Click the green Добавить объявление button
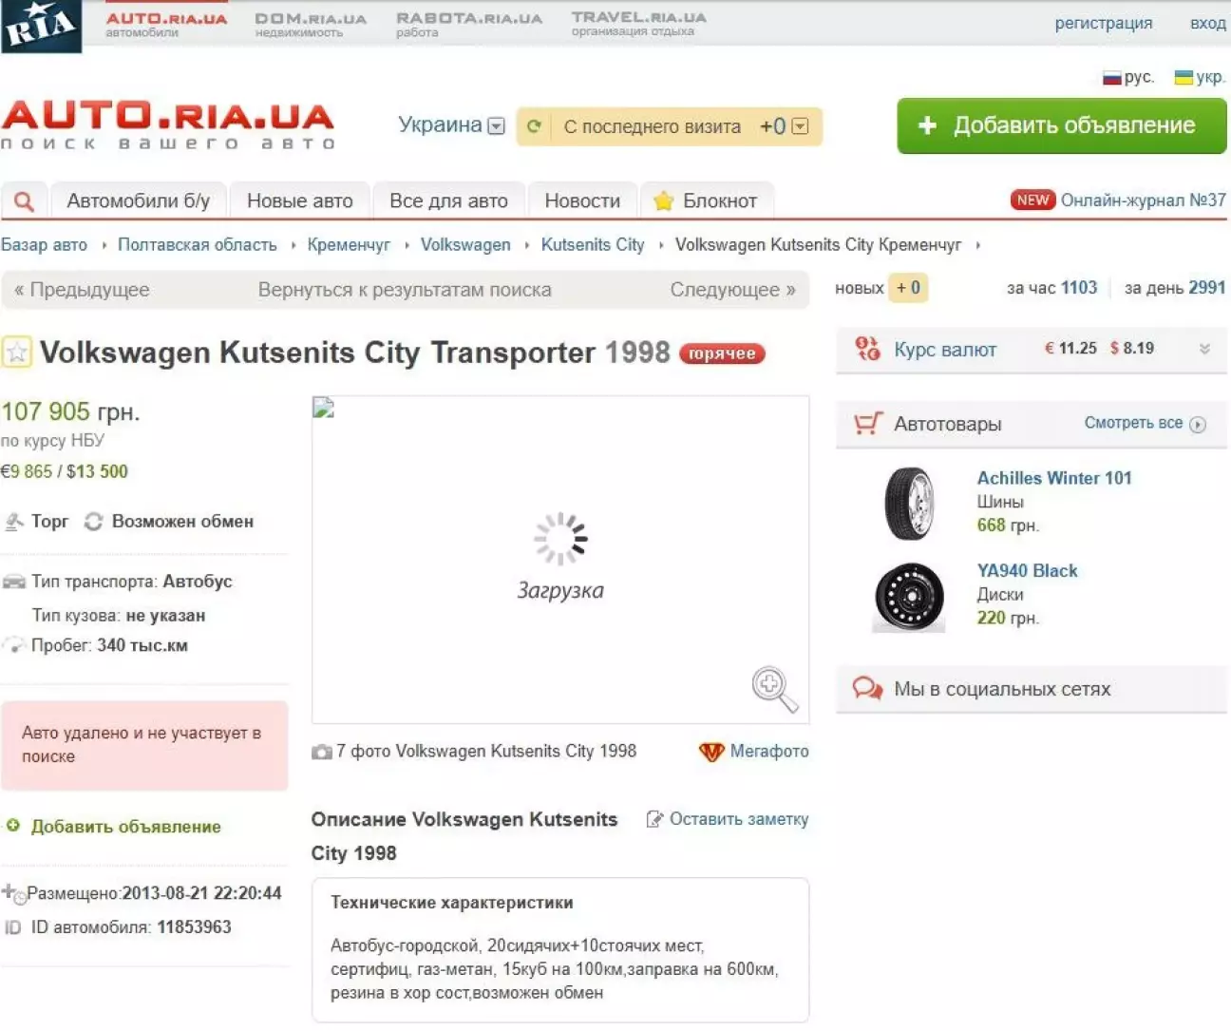Viewport: 1231px width, 1031px height. coord(1061,125)
